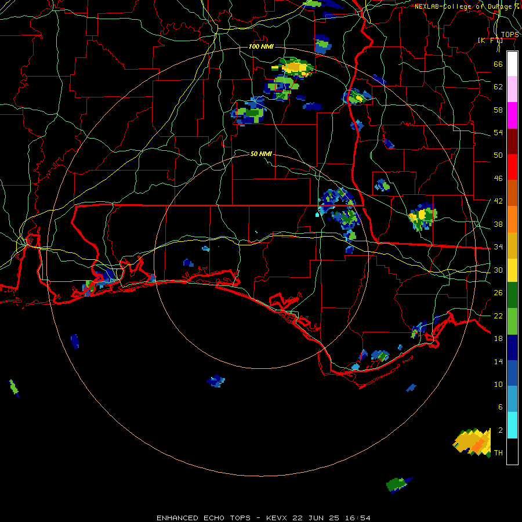The image size is (522, 522).
Task: Click the 26 value on legend scale
Action: pyautogui.click(x=498, y=293)
